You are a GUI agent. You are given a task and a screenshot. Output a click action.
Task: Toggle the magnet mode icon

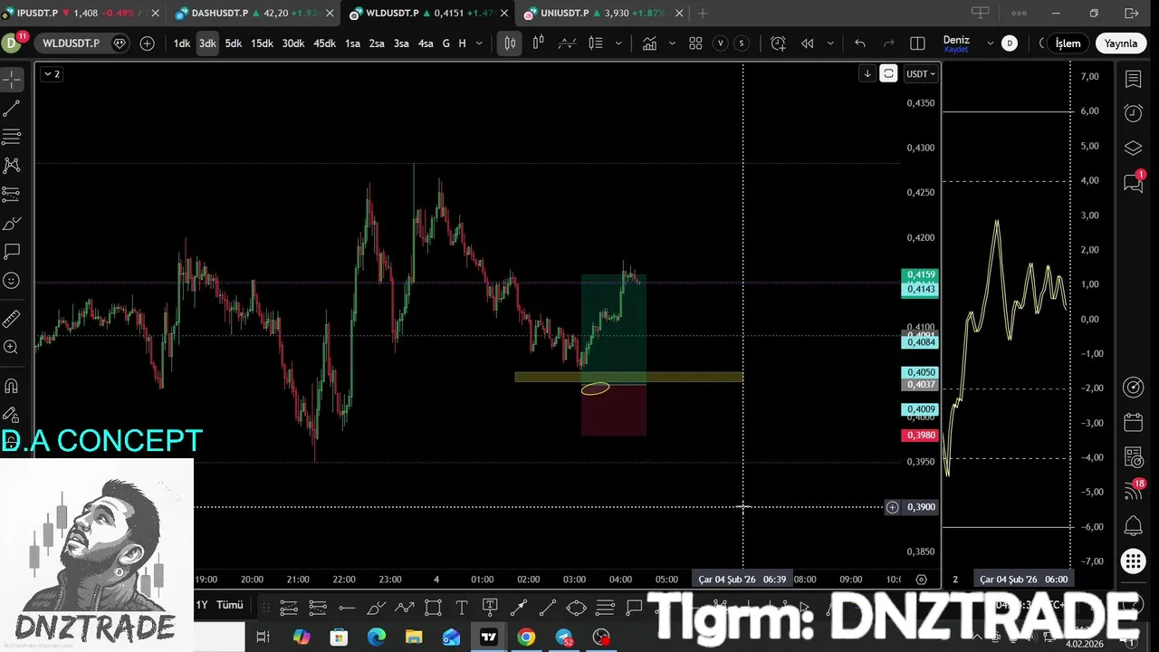click(x=12, y=386)
